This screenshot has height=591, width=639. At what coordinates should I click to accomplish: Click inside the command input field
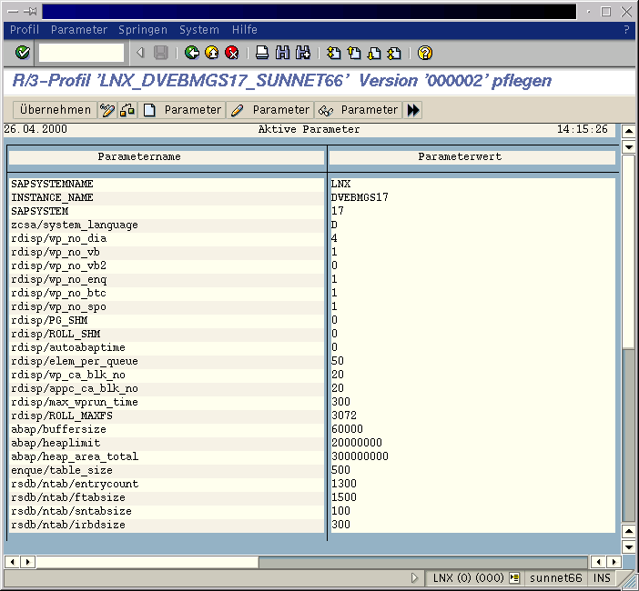click(x=81, y=53)
